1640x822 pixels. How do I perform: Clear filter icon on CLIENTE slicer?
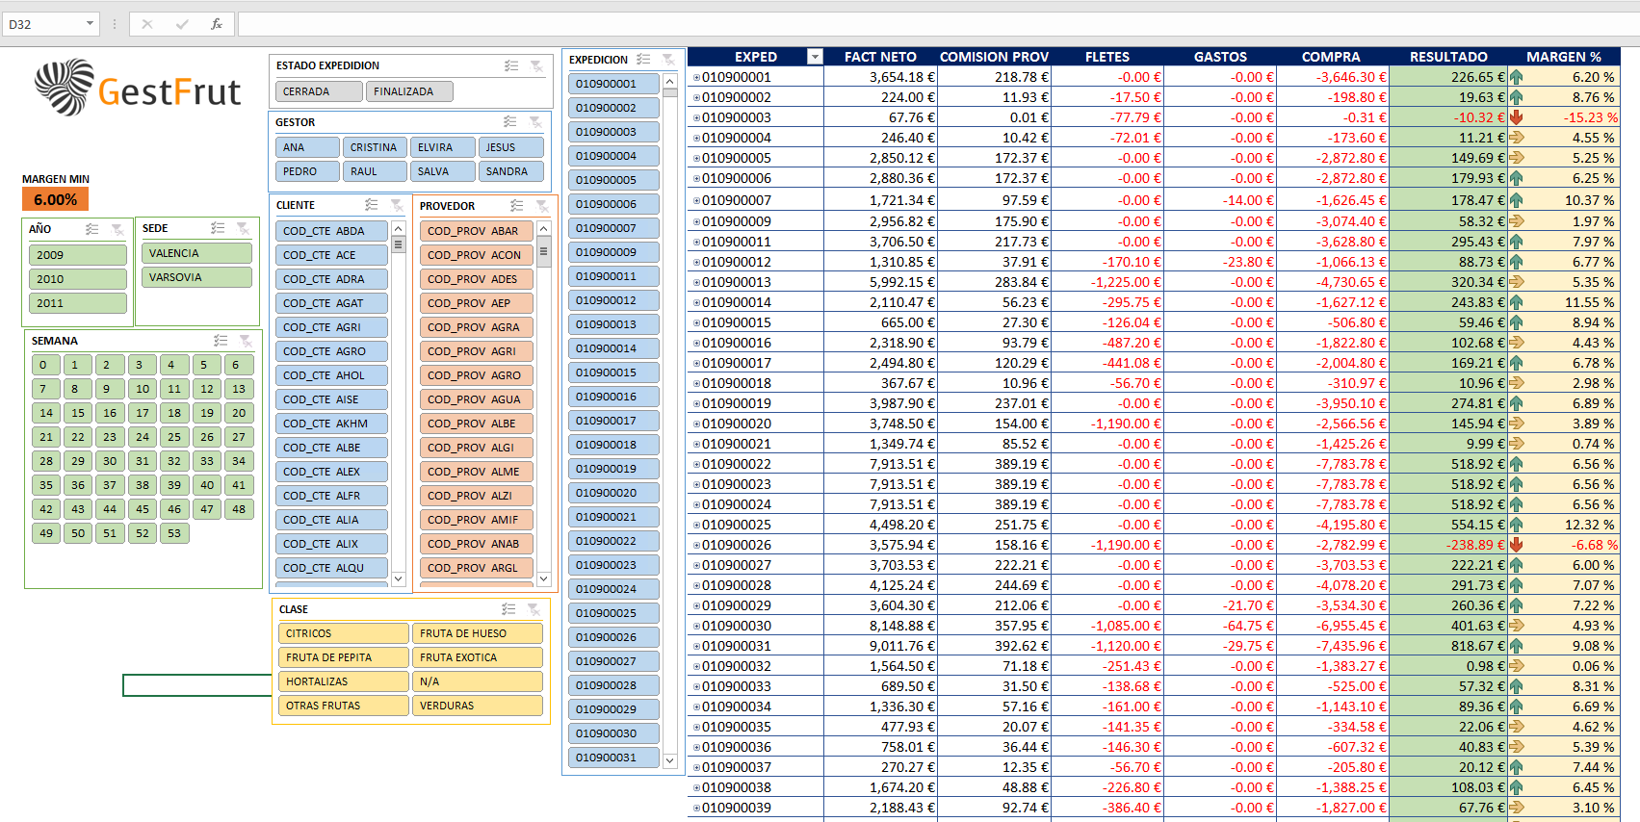click(396, 205)
